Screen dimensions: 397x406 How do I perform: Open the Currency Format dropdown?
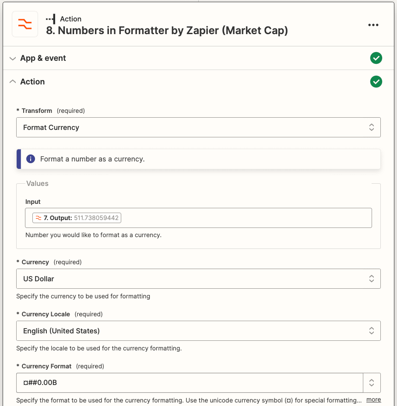[188, 382]
